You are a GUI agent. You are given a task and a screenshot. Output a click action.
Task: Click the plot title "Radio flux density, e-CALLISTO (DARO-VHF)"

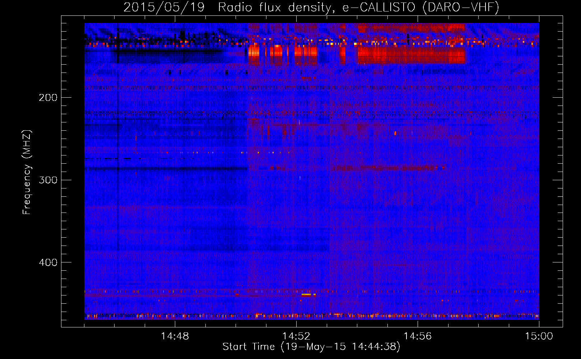(358, 8)
